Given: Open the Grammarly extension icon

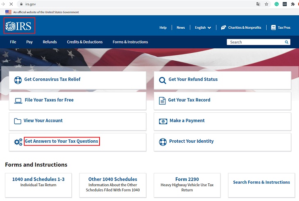Looking at the screenshot, I should (276, 4).
